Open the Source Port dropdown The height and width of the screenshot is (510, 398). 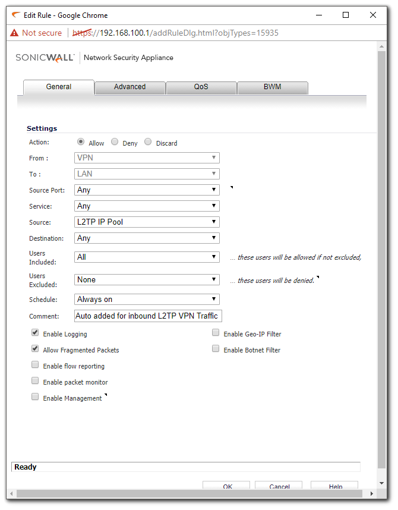pos(147,190)
